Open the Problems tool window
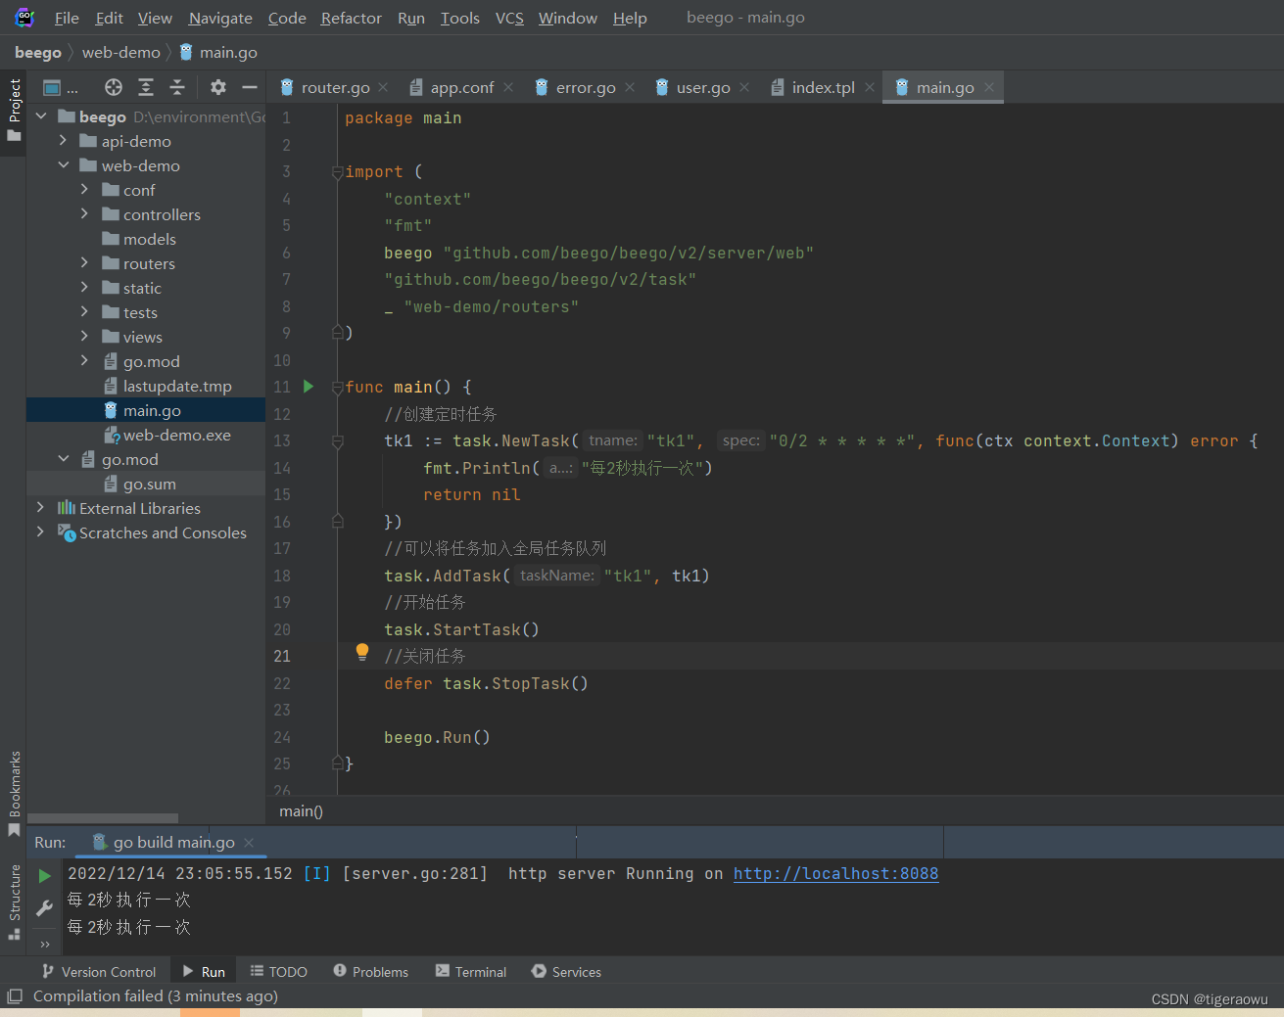 pyautogui.click(x=370, y=972)
